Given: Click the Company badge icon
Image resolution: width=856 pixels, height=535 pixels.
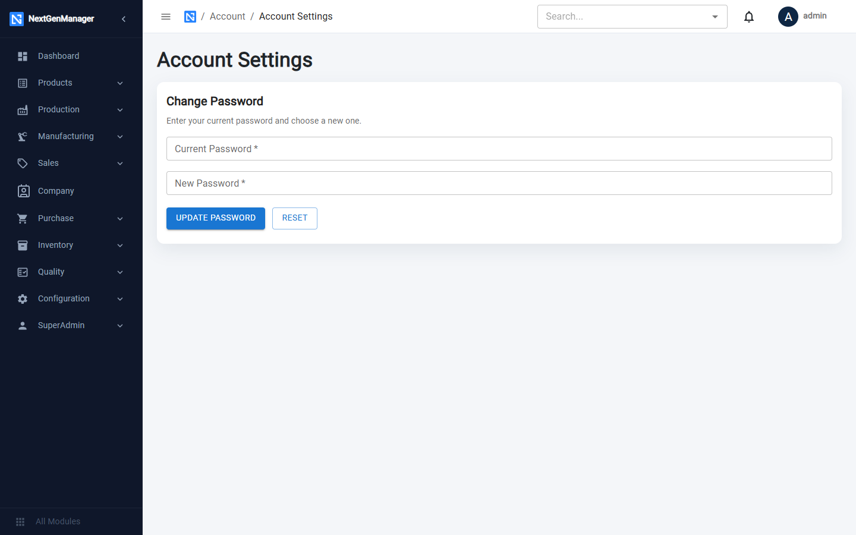Looking at the screenshot, I should 23,191.
